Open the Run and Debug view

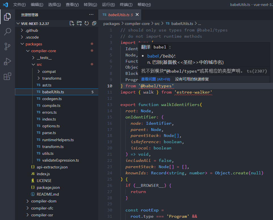[7, 62]
